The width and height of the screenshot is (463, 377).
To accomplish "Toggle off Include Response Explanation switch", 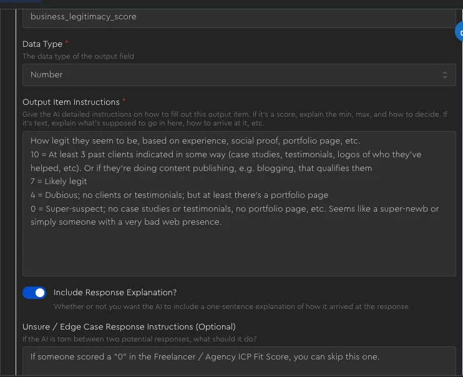I will tap(34, 293).
